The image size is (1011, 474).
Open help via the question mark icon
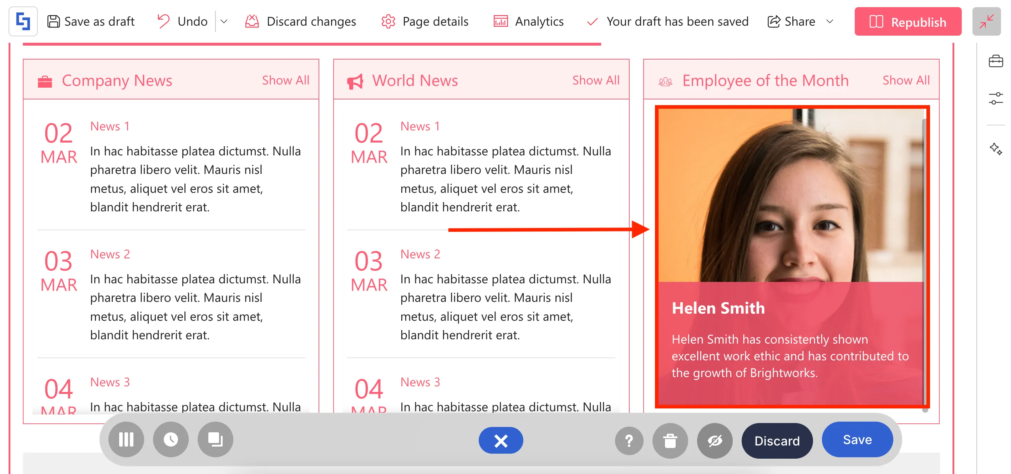[x=629, y=440]
